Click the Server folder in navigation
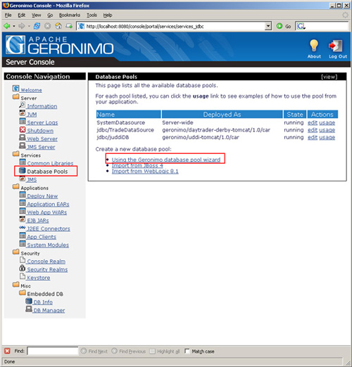352x367 pixels. point(16,96)
